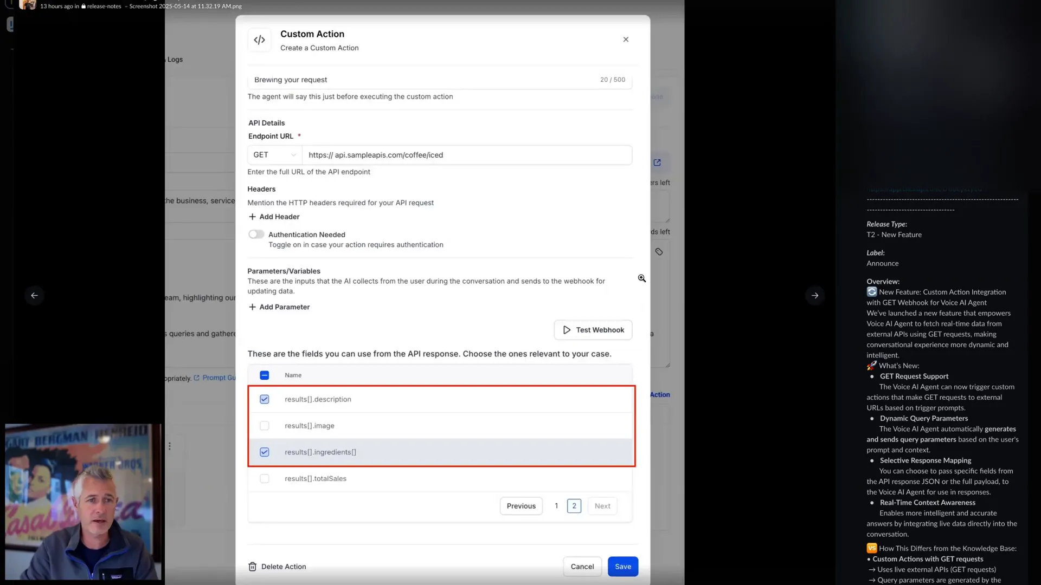Click the Brewing your request text field
The height and width of the screenshot is (585, 1041).
coord(440,80)
